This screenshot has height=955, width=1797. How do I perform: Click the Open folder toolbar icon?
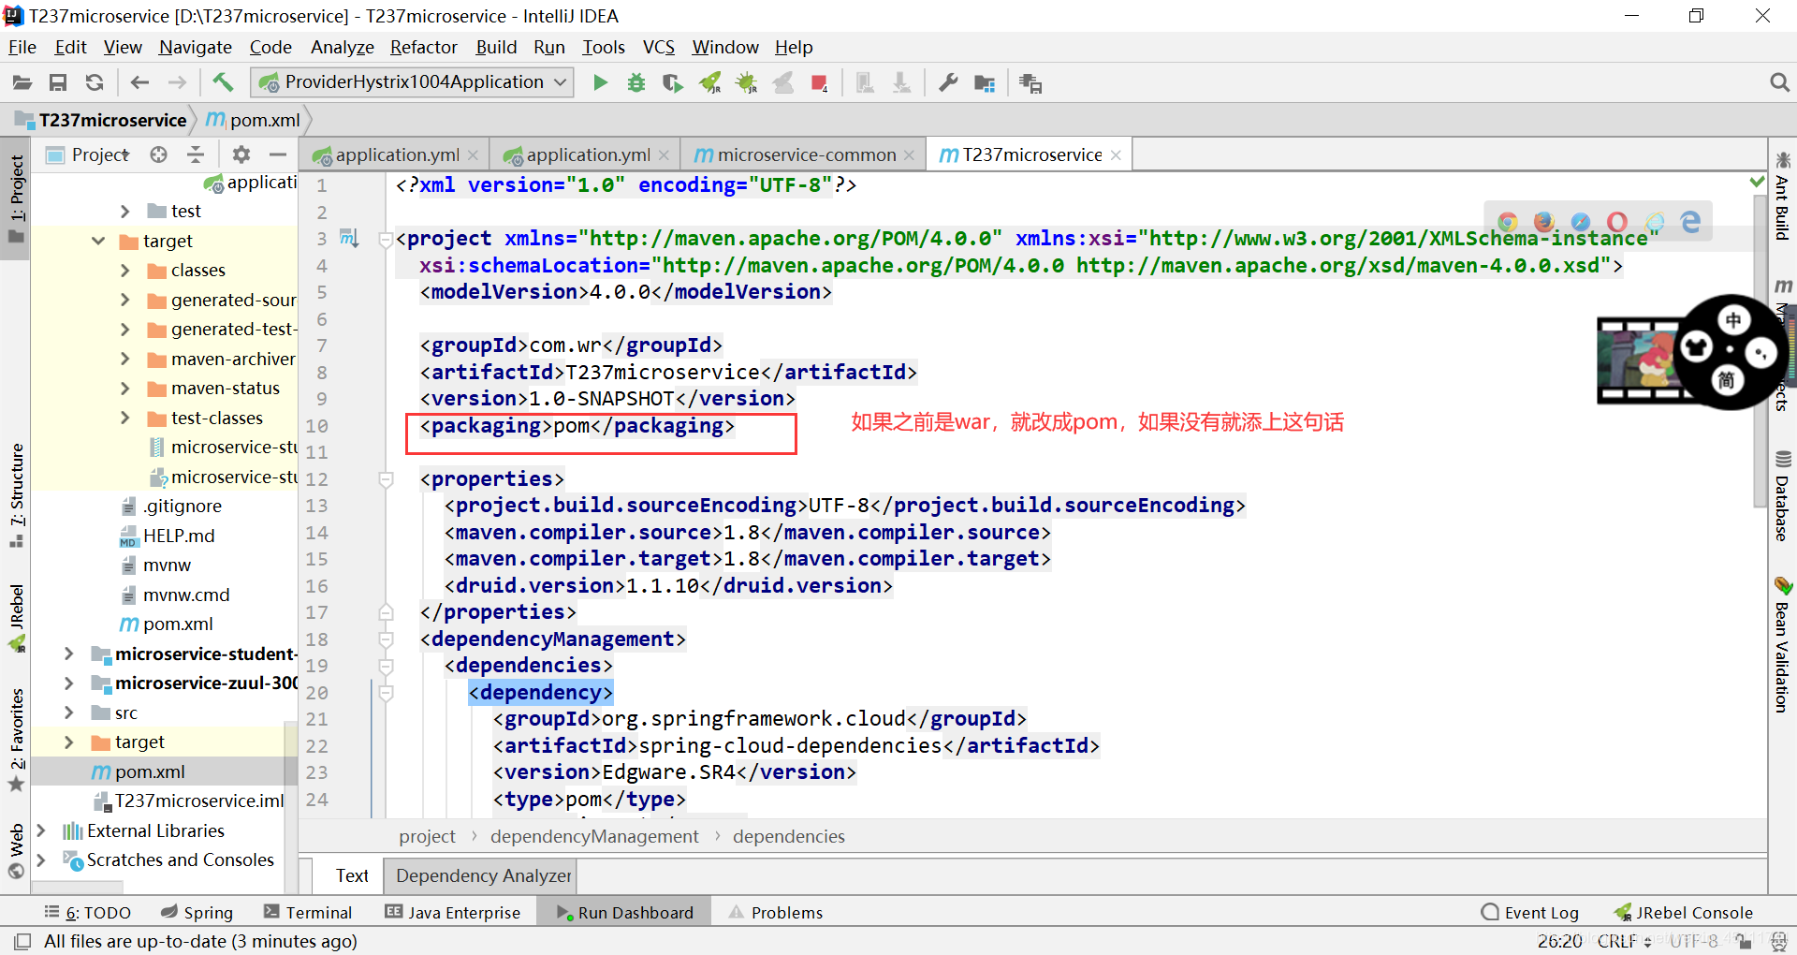click(22, 83)
